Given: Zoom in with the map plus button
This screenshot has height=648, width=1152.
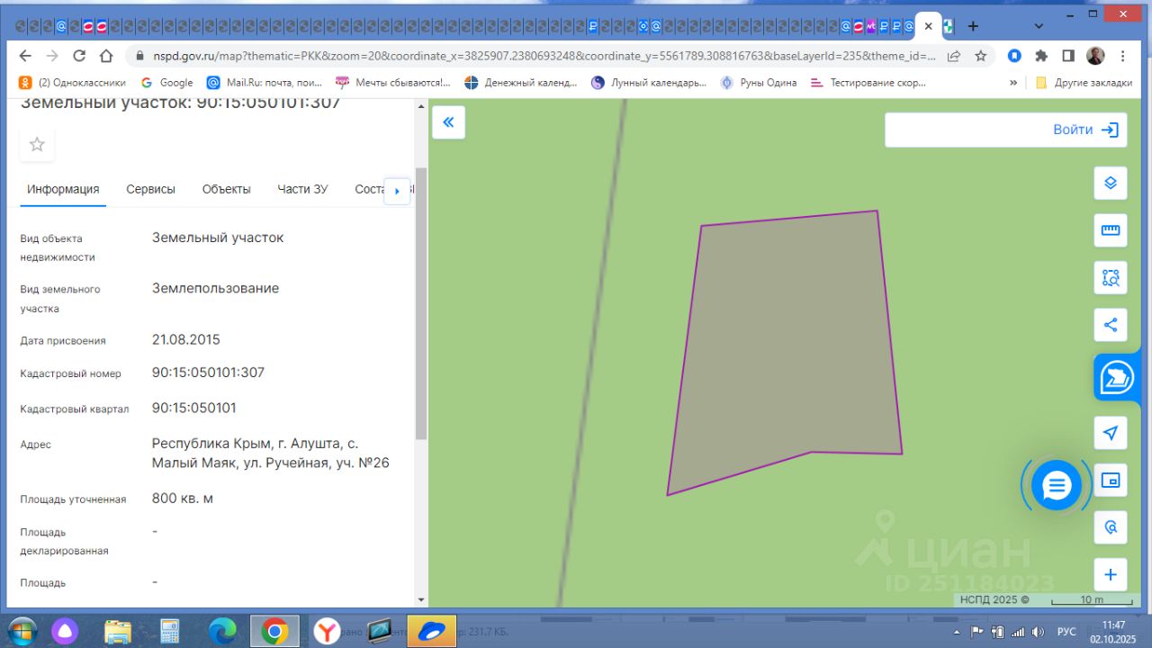Looking at the screenshot, I should click(x=1111, y=575).
